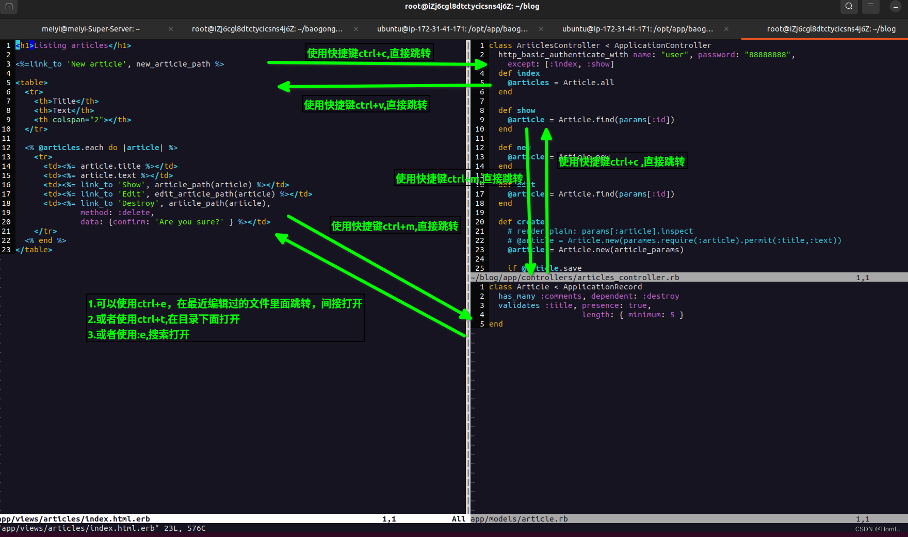
Task: Click the Listing articles heading text
Action: click(67, 45)
